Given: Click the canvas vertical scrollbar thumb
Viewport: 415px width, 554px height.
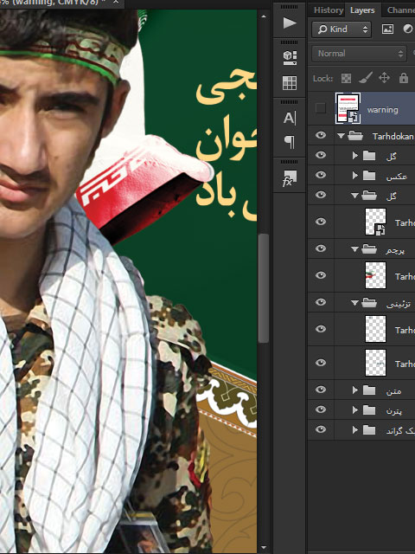Looking at the screenshot, I should tap(263, 288).
